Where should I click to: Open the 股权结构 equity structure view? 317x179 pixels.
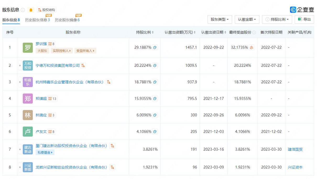coord(47,10)
